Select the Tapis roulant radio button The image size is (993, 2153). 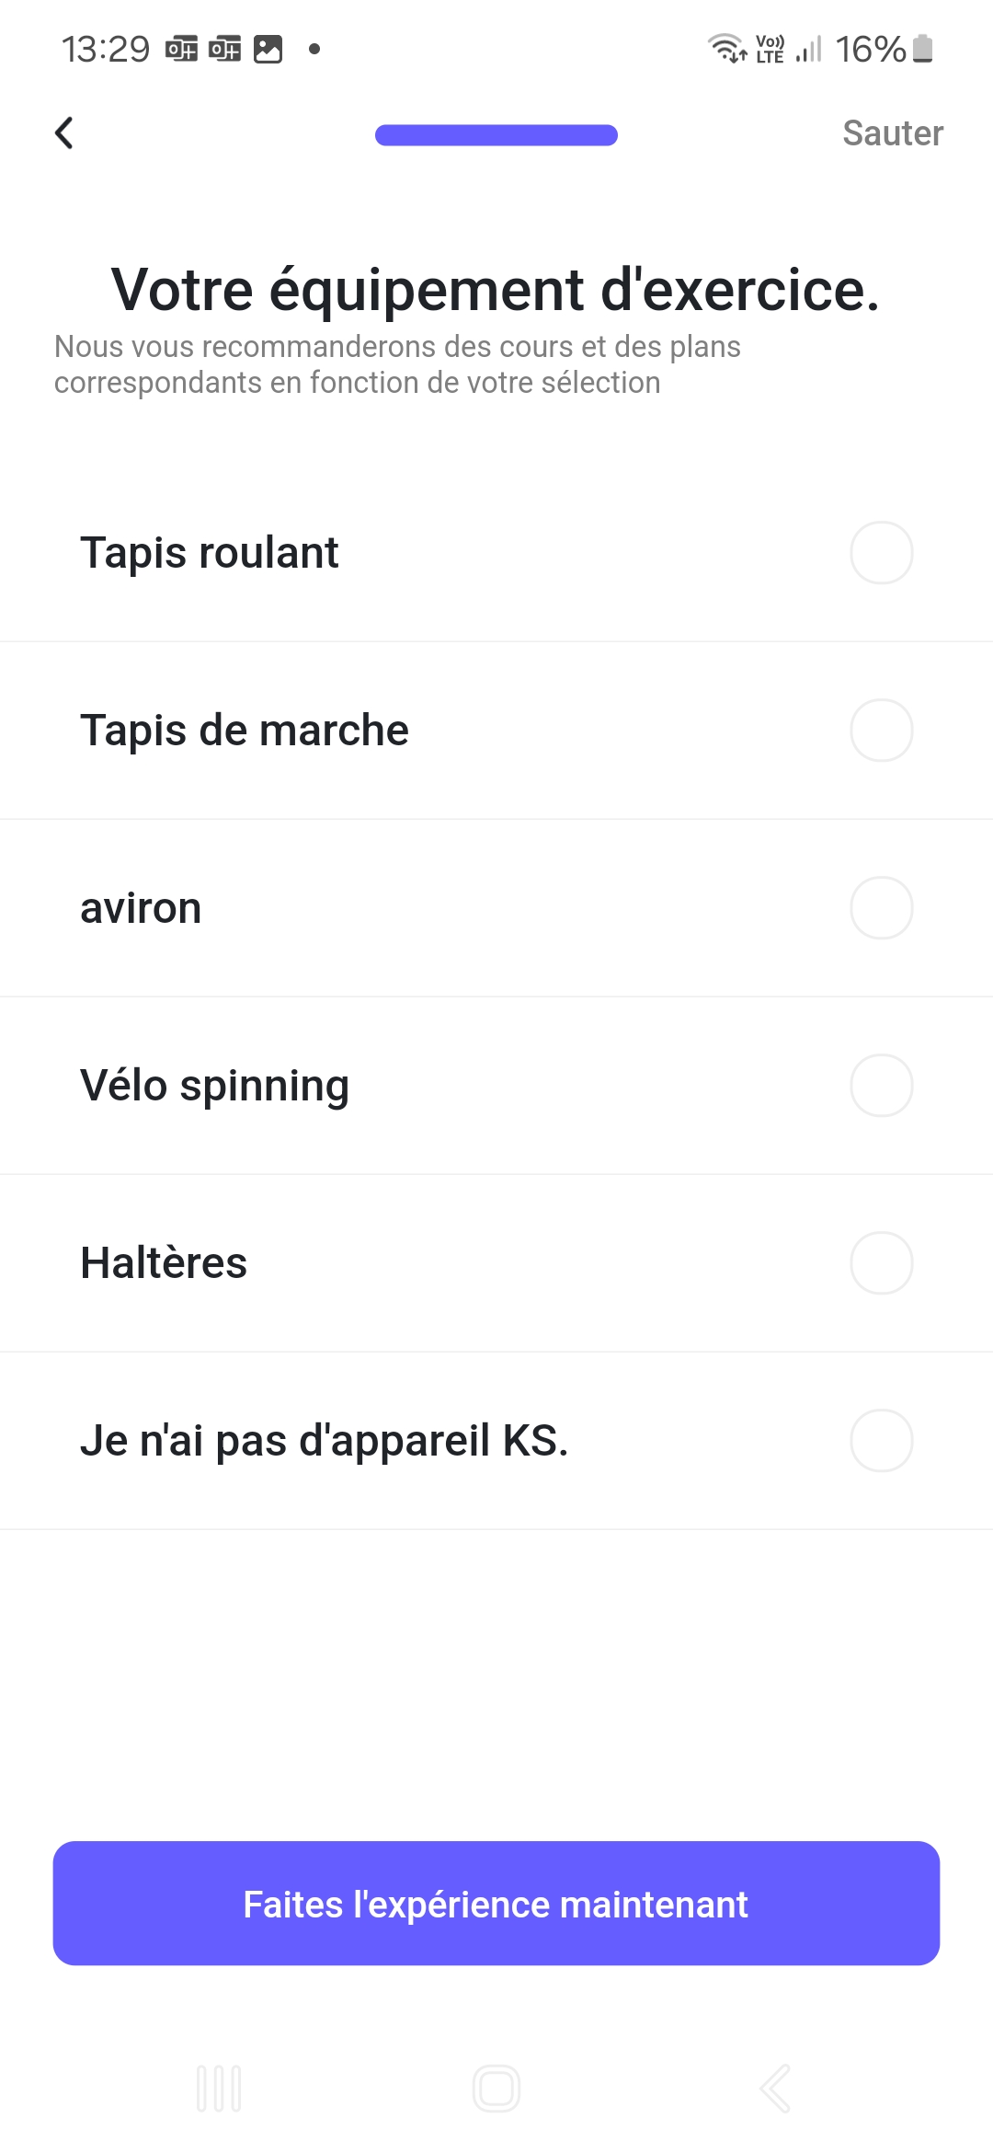[x=881, y=553]
